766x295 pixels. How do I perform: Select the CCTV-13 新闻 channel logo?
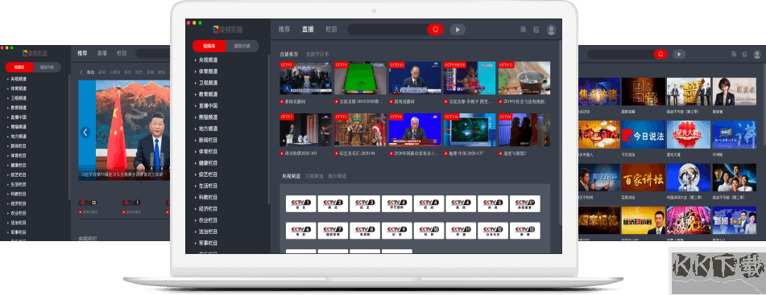pos(524,231)
